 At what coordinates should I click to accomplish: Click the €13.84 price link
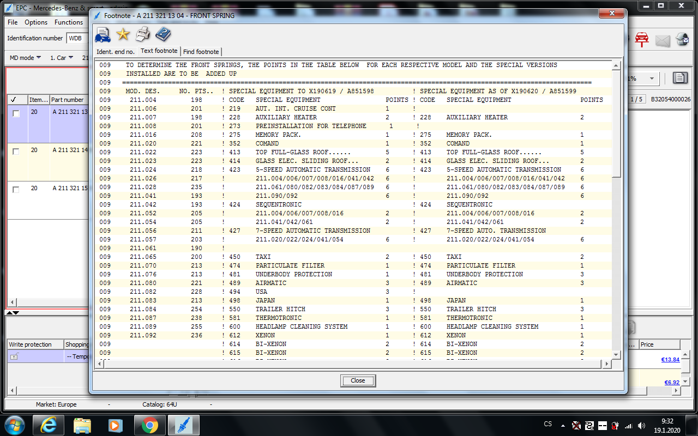pos(670,360)
